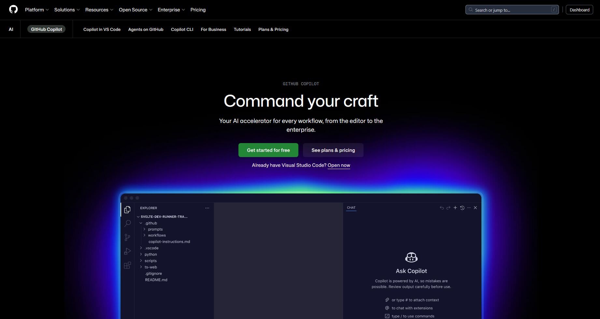Open the Source Control branch icon
600x319 pixels.
127,237
